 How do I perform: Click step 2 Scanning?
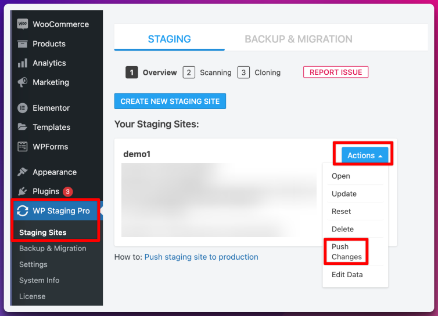[x=207, y=72]
